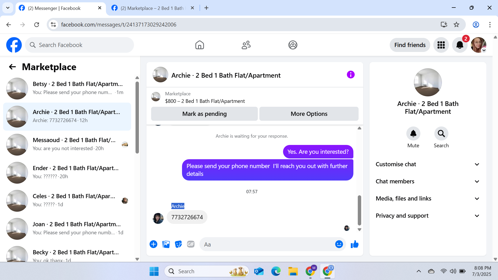Viewport: 498px width, 280px height.
Task: Close the Marketplace browser tab
Action: point(192,8)
